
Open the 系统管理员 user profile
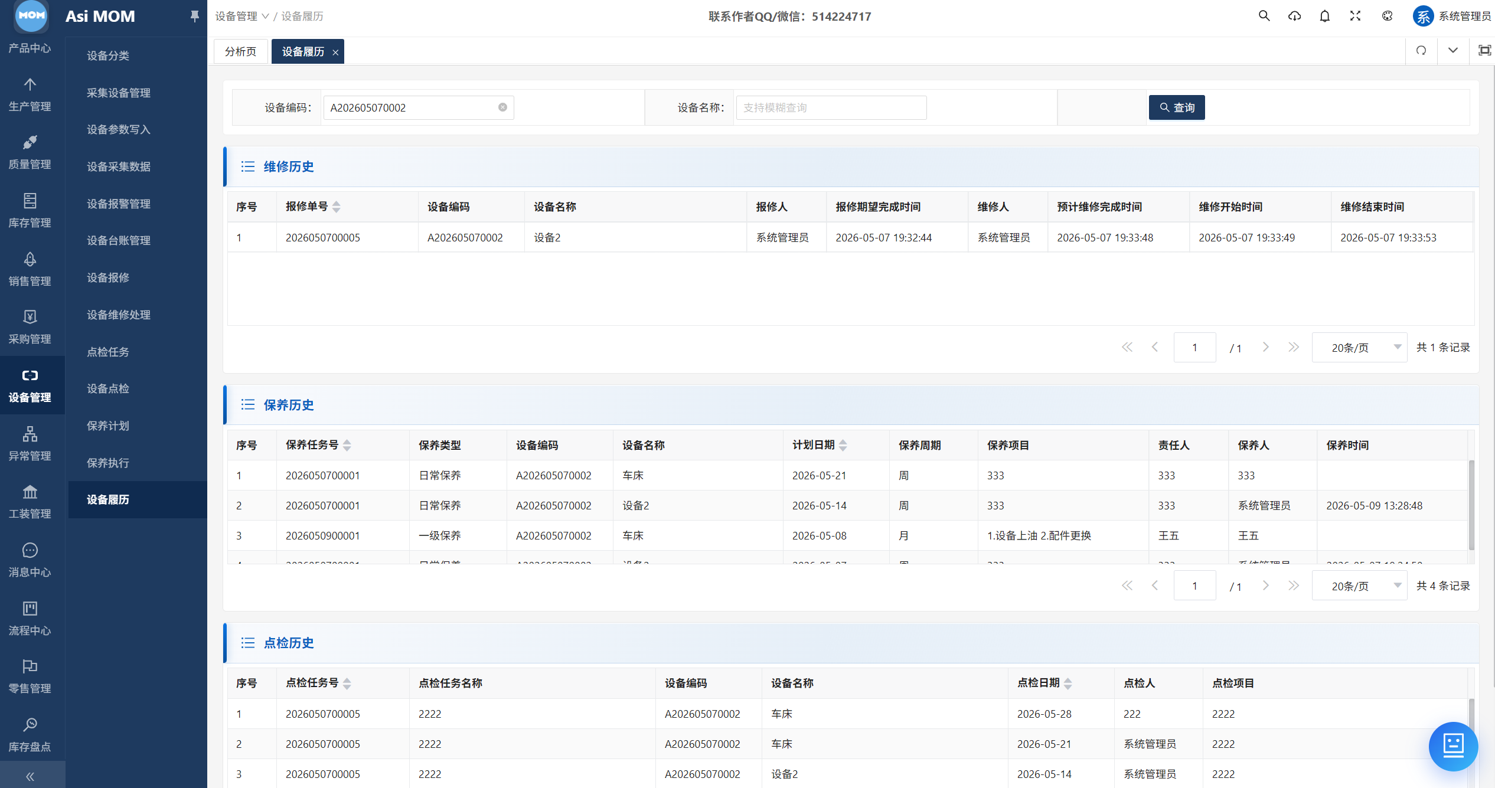tap(1452, 16)
